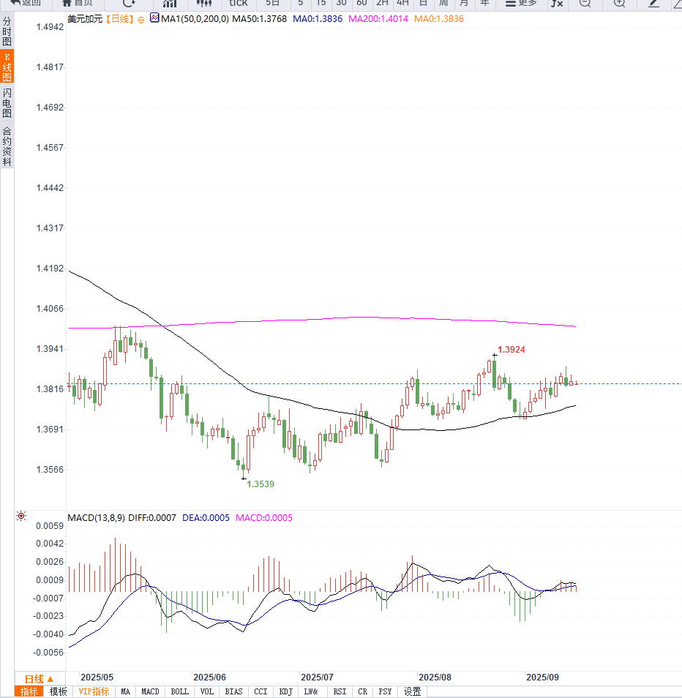Viewport: 682px width, 698px height.
Task: Click the red MACD settings sun icon
Action: (21, 516)
